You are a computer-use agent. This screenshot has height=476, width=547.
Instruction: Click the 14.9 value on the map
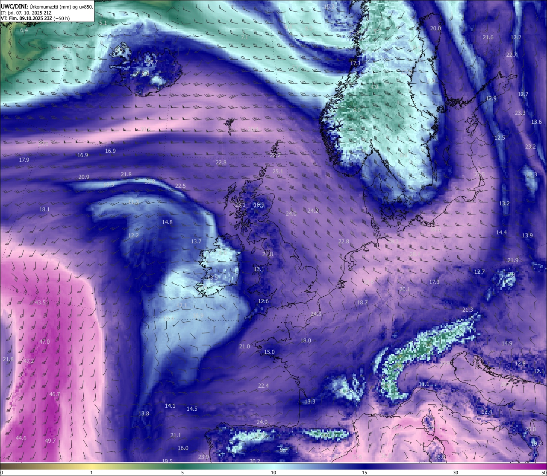tap(507, 344)
